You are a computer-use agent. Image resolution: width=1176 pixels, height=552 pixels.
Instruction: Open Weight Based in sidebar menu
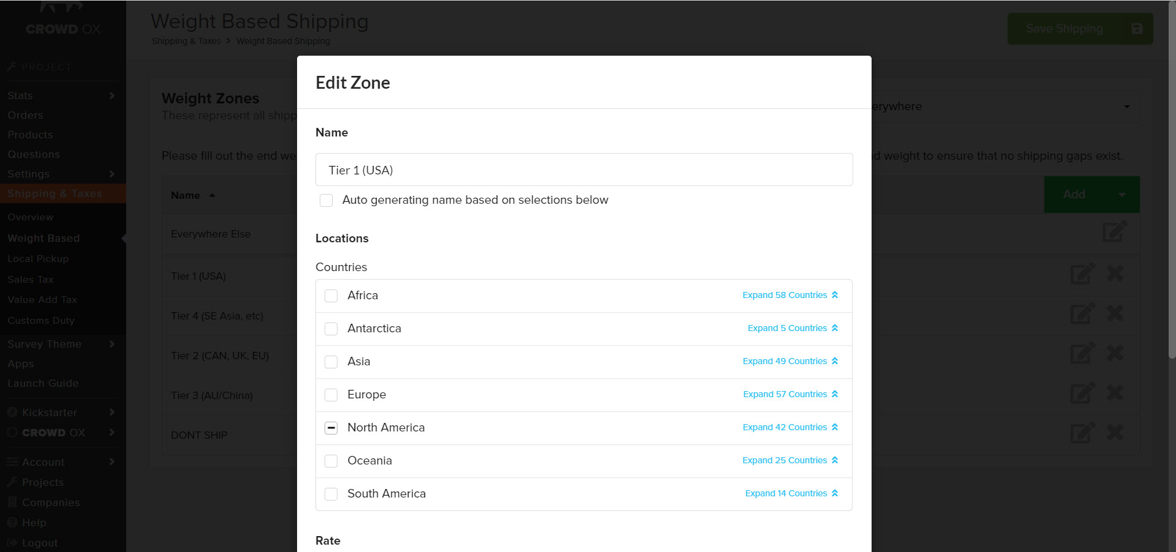point(43,238)
